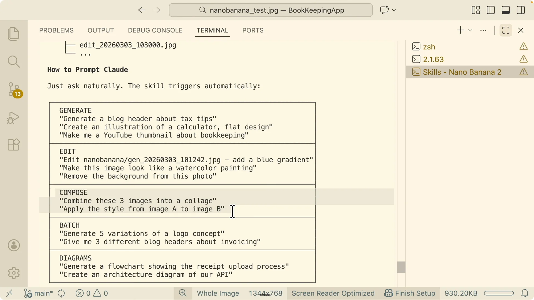Click the zoom magnifier icon in status bar
Screen dimensions: 534x300
pos(183,293)
